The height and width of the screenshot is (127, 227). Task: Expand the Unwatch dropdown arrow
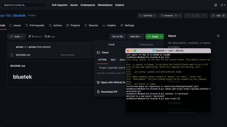[x=180, y=16]
